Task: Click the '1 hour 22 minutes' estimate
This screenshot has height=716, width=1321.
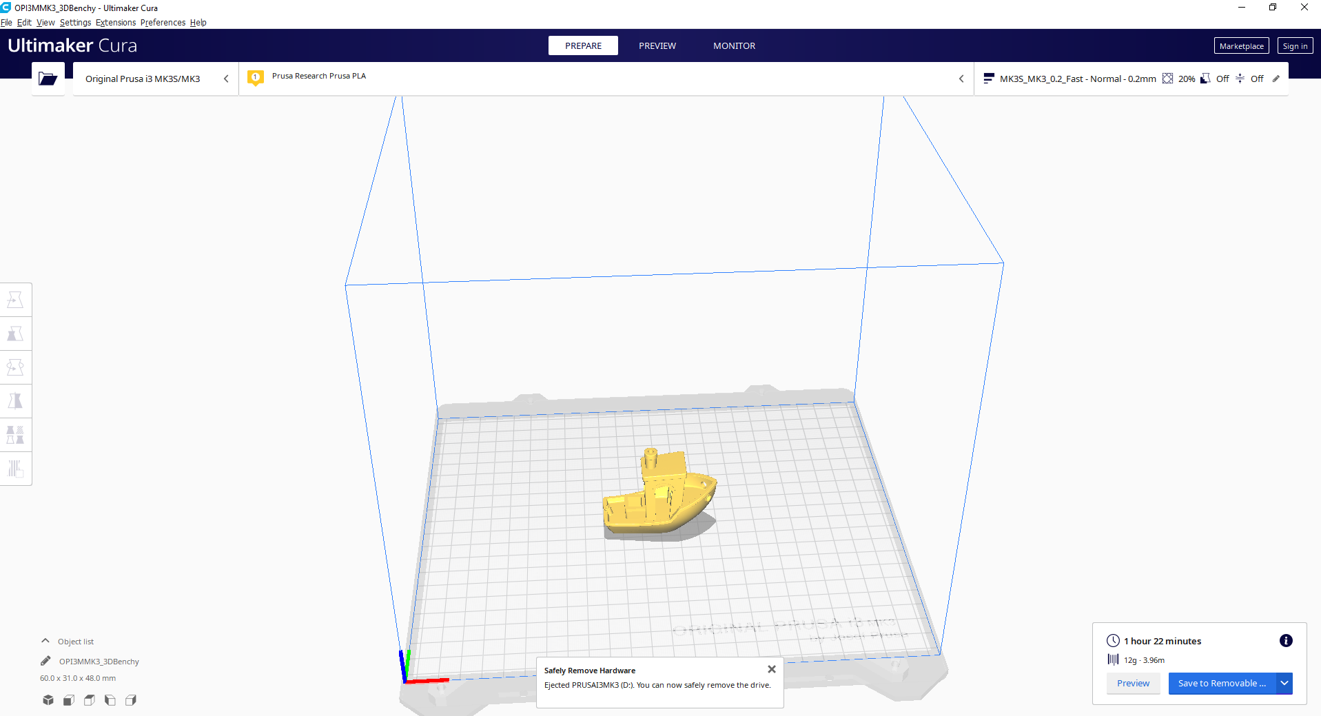Action: point(1163,641)
